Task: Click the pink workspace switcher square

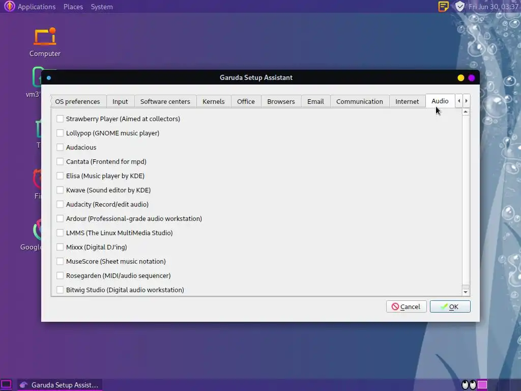Action: [482, 385]
